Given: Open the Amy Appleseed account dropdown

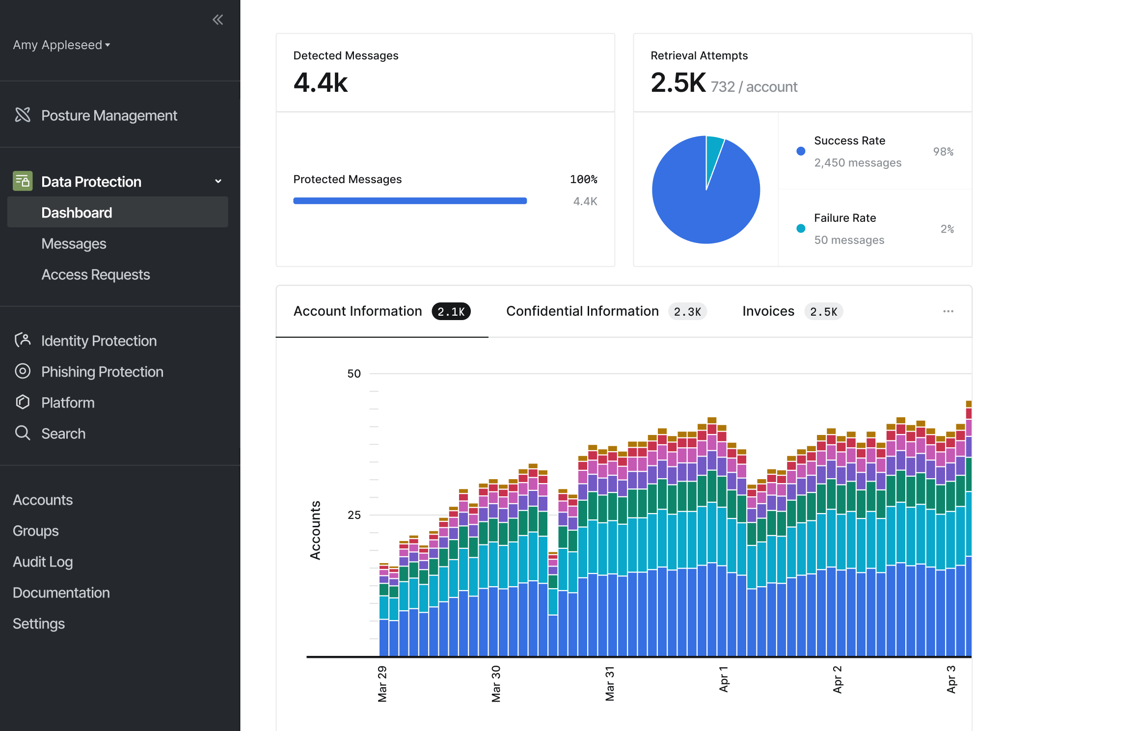Looking at the screenshot, I should 61,45.
